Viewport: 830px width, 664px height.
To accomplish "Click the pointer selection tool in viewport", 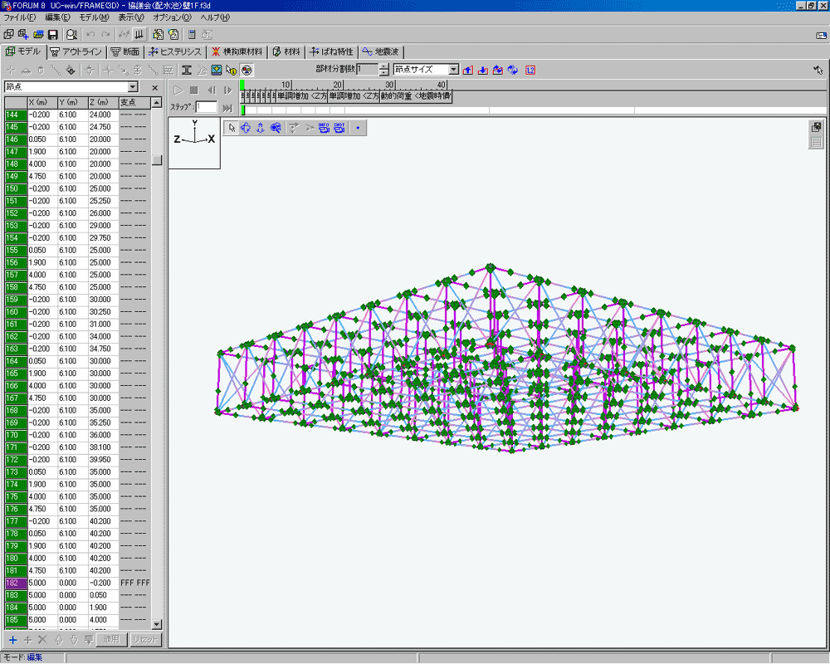I will (232, 128).
